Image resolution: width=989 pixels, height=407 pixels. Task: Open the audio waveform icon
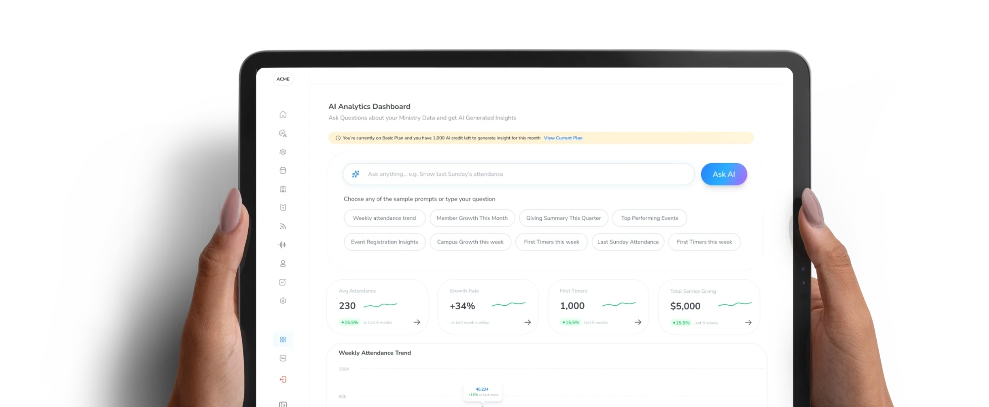click(282, 245)
